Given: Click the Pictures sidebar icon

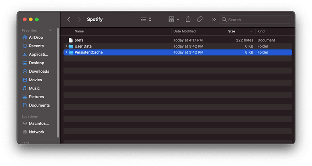Looking at the screenshot, I should click(25, 96).
